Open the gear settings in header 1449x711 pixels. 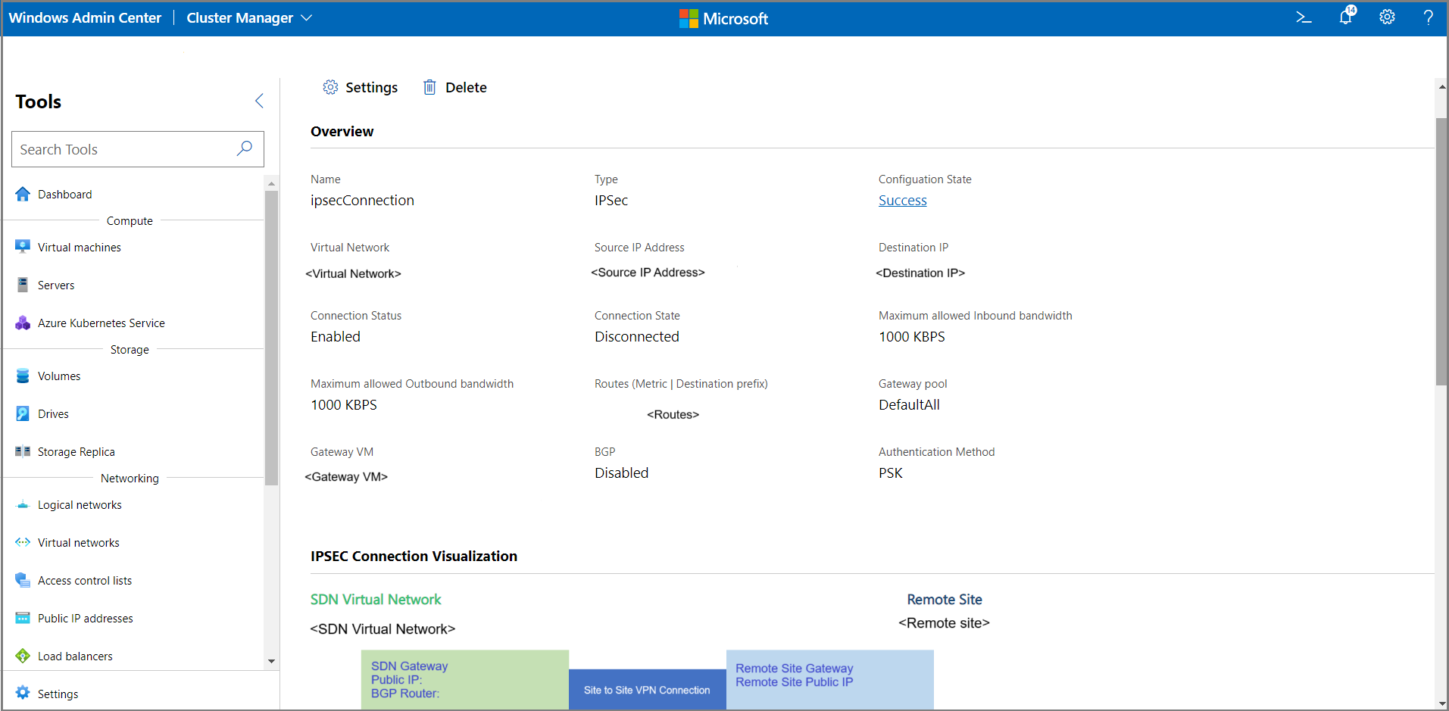pyautogui.click(x=1387, y=17)
